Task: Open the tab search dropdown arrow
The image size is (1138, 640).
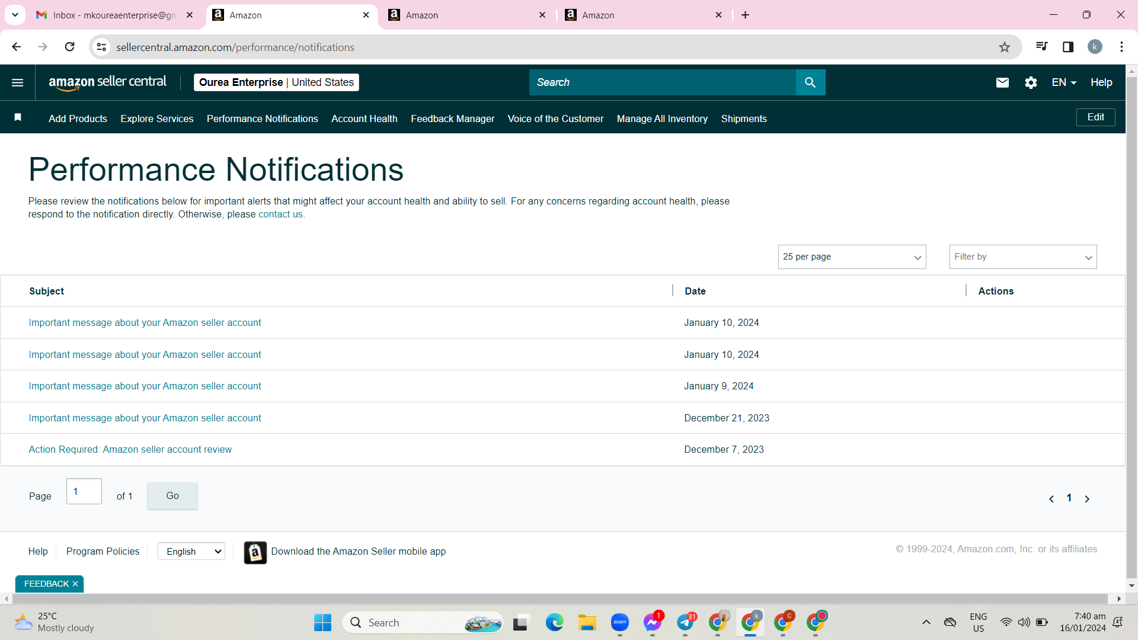Action: click(15, 15)
